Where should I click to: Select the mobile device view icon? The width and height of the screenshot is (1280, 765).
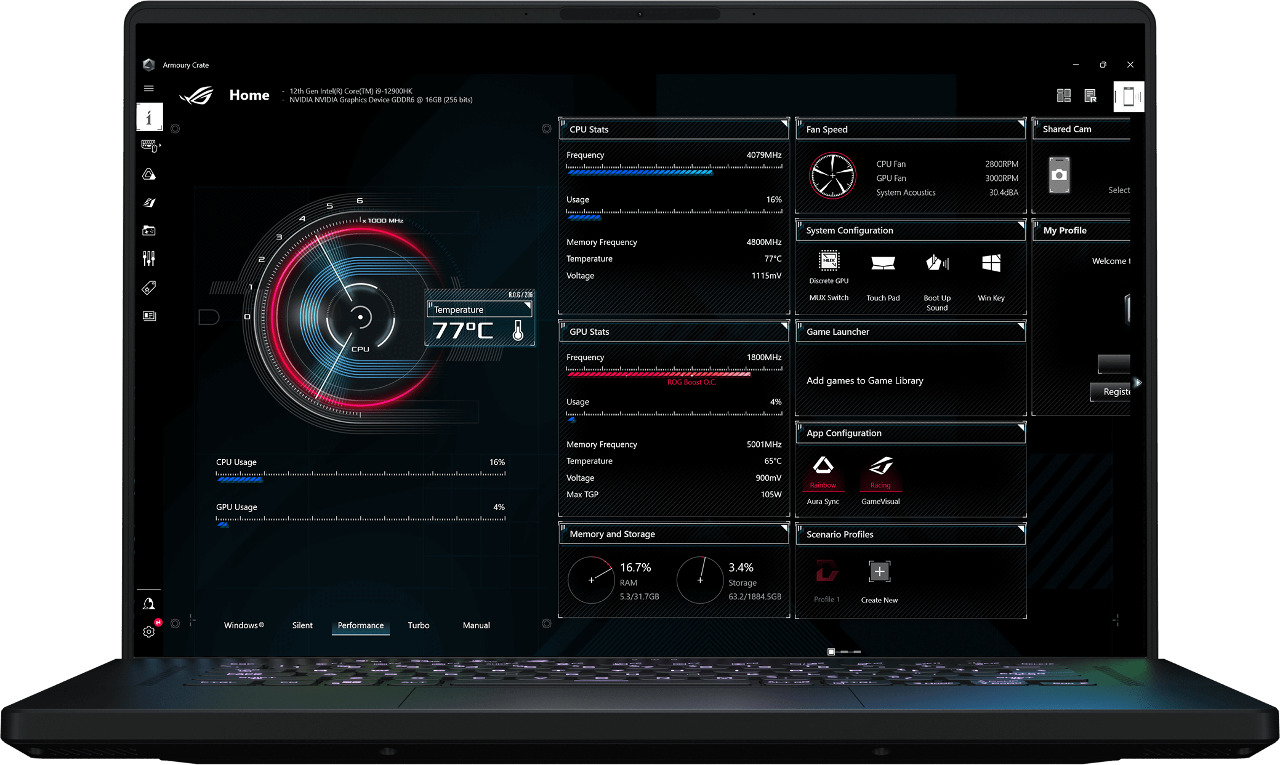pos(1129,97)
